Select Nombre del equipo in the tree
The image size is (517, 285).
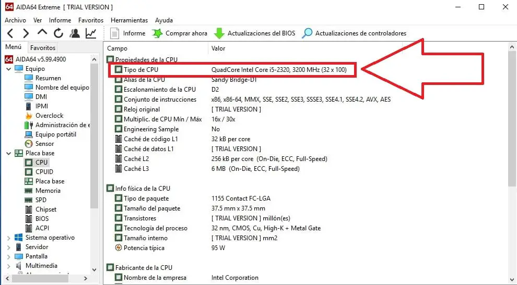click(57, 88)
